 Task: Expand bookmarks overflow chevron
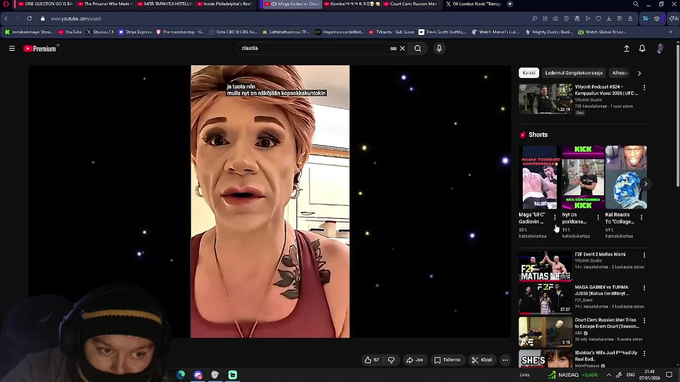point(670,32)
